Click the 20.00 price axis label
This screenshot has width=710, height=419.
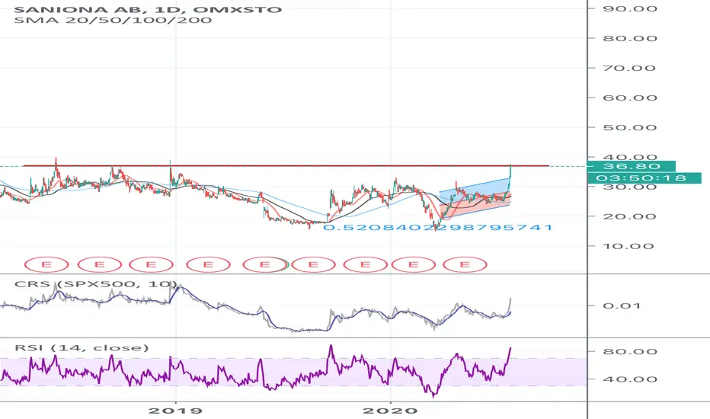pyautogui.click(x=630, y=216)
